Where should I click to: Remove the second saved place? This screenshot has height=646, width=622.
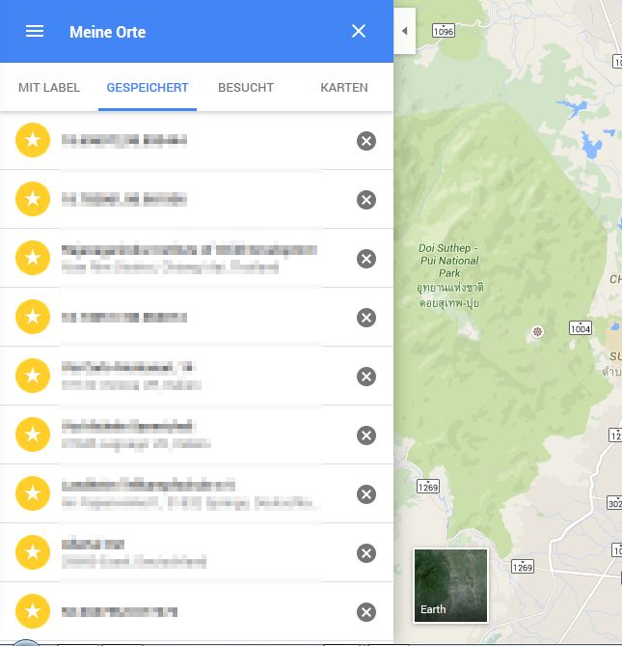click(366, 200)
